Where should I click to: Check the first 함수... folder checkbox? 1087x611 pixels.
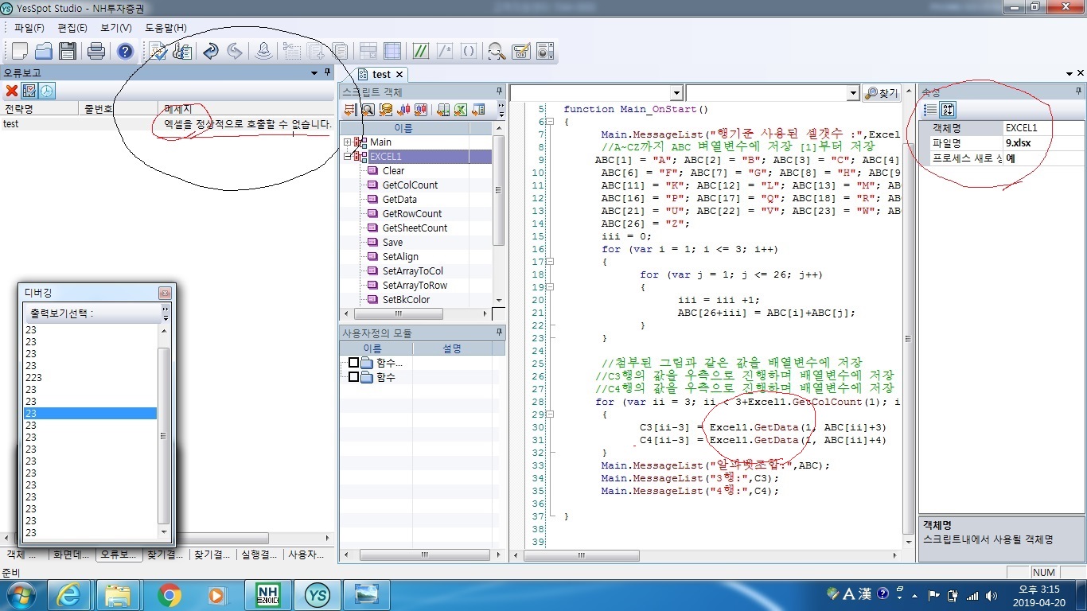[x=354, y=363]
